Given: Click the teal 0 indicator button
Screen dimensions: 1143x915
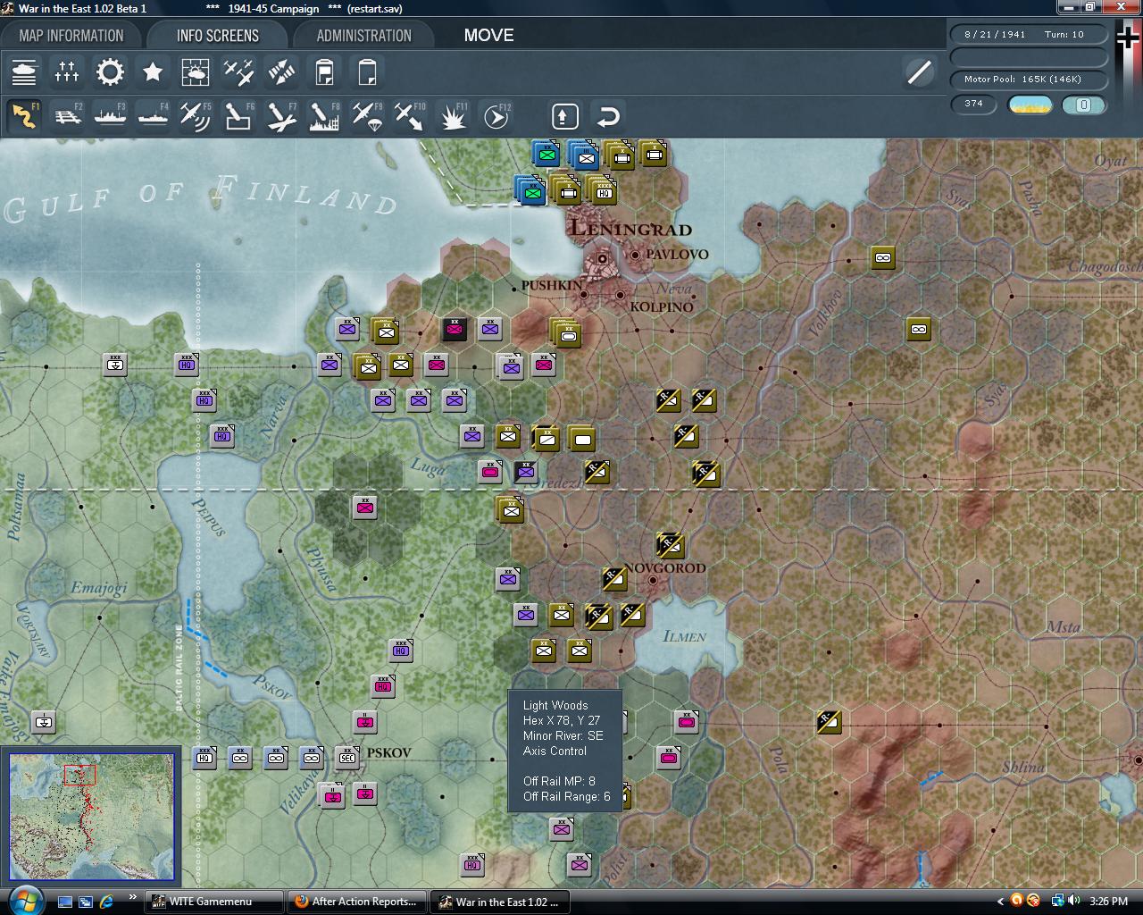Looking at the screenshot, I should (x=1084, y=105).
